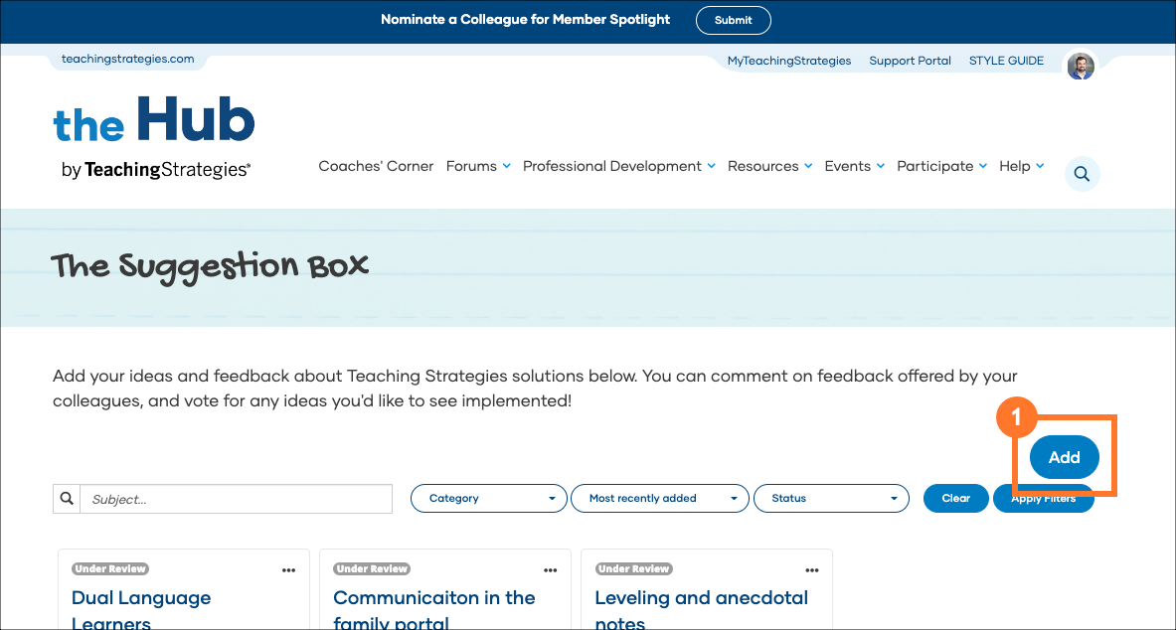Expand the Resources menu
The image size is (1176, 630).
click(x=769, y=166)
